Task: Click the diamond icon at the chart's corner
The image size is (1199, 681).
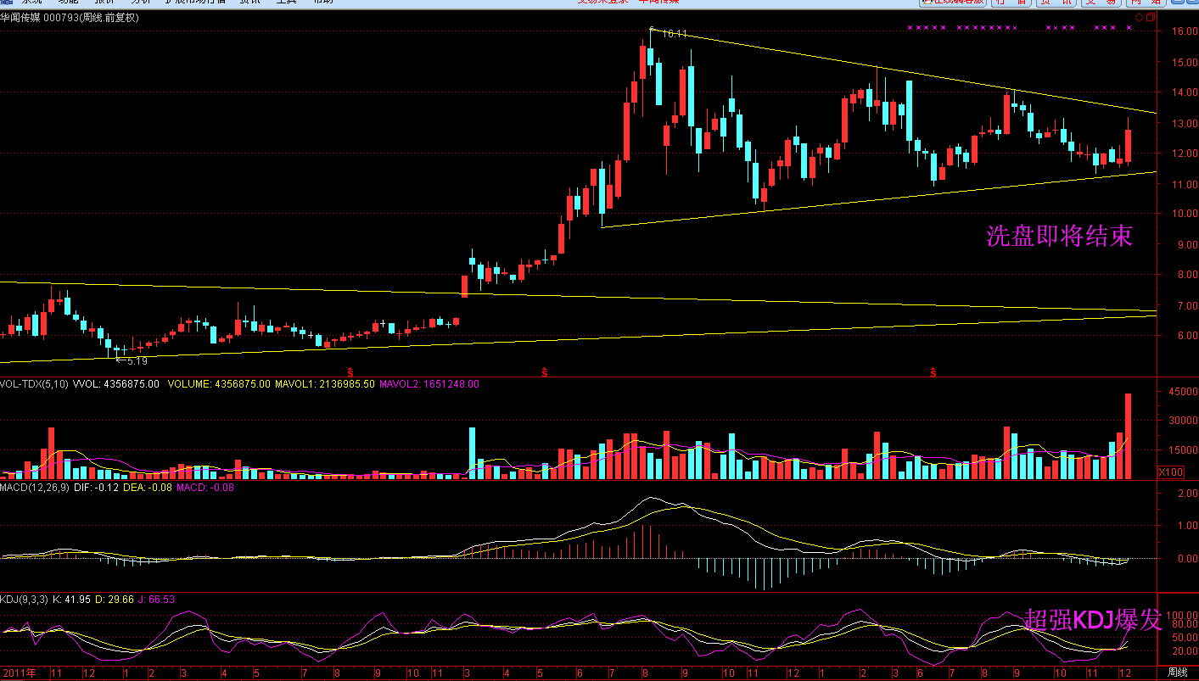Action: point(1140,17)
